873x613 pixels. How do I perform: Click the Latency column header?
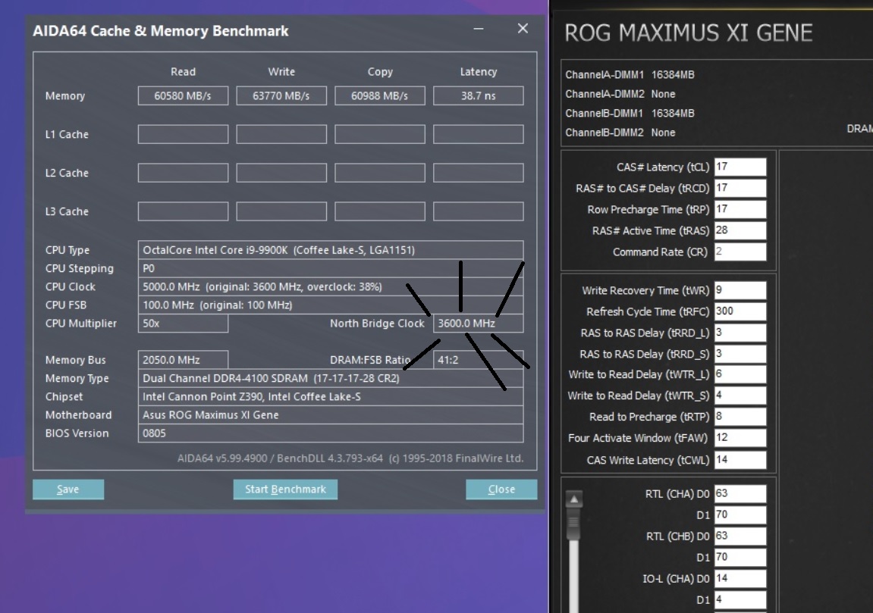coord(479,72)
